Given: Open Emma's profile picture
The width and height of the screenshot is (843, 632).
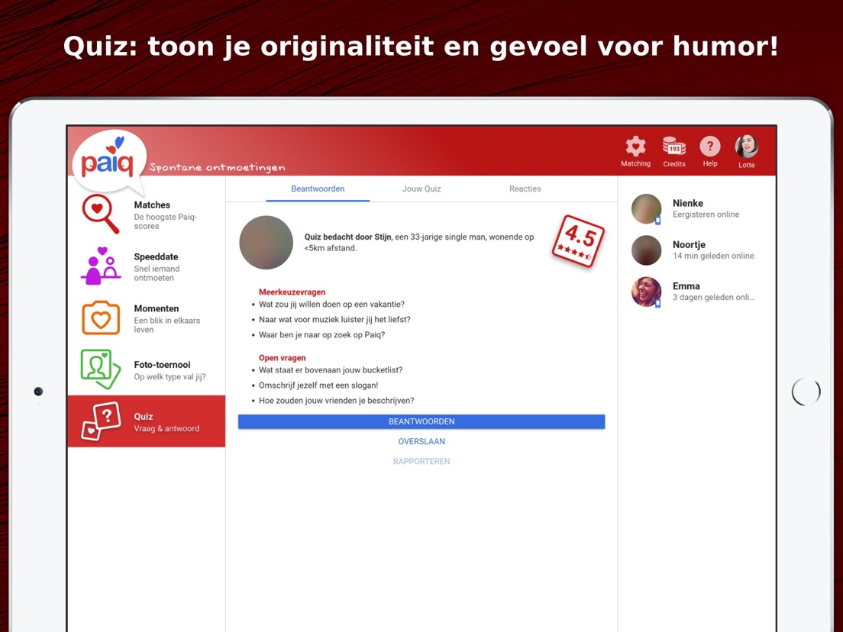Looking at the screenshot, I should tap(646, 292).
